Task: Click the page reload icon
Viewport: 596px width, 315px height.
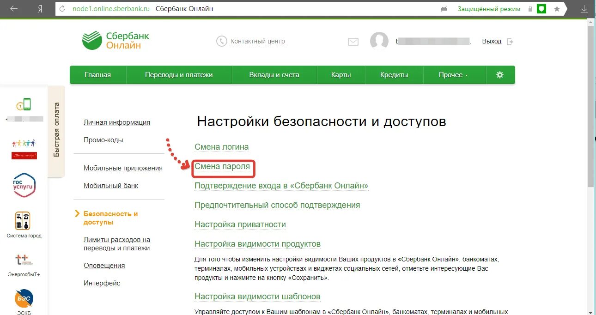Action: [x=62, y=9]
